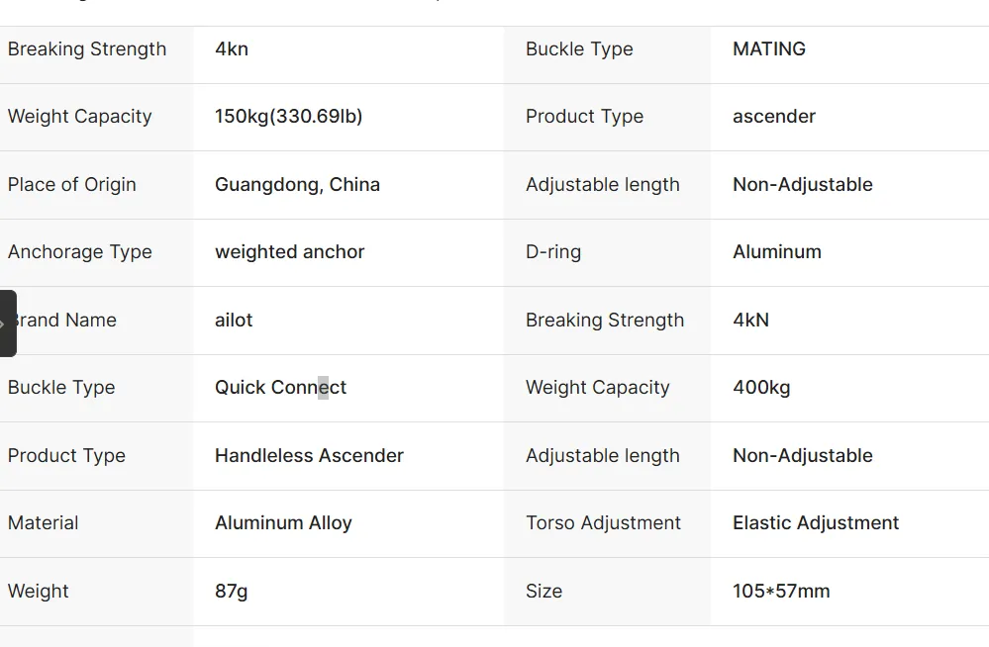Image resolution: width=989 pixels, height=647 pixels.
Task: Click the '400kg' weight capacity value
Action: click(762, 387)
